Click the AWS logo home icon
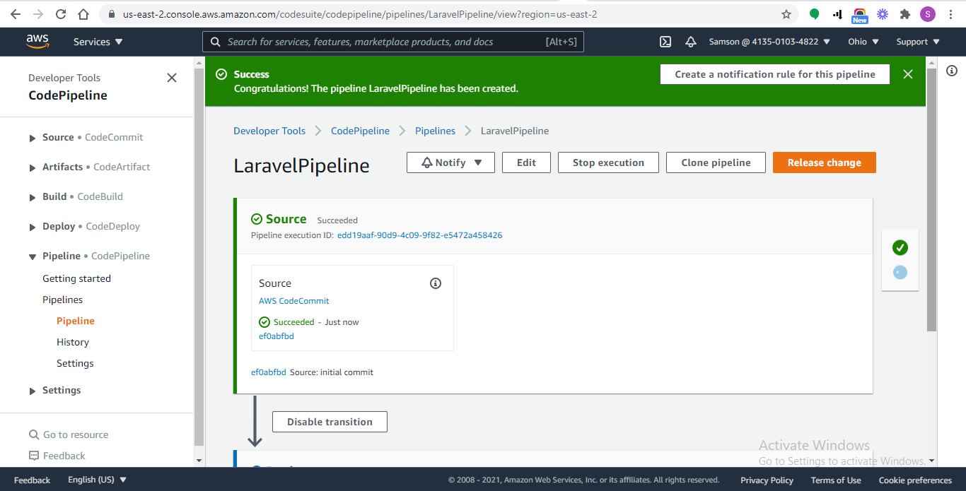Image resolution: width=966 pixels, height=491 pixels. point(37,42)
